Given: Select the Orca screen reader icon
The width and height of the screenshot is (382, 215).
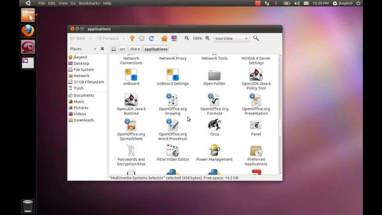Looking at the screenshot, I should click(214, 125).
